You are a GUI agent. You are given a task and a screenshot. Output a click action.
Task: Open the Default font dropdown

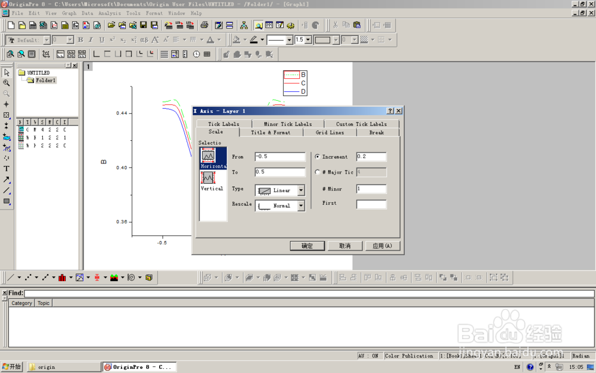(x=46, y=40)
